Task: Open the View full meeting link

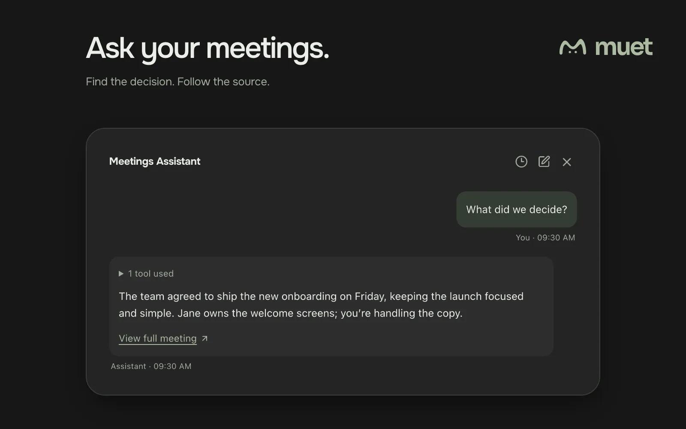Action: coord(158,338)
